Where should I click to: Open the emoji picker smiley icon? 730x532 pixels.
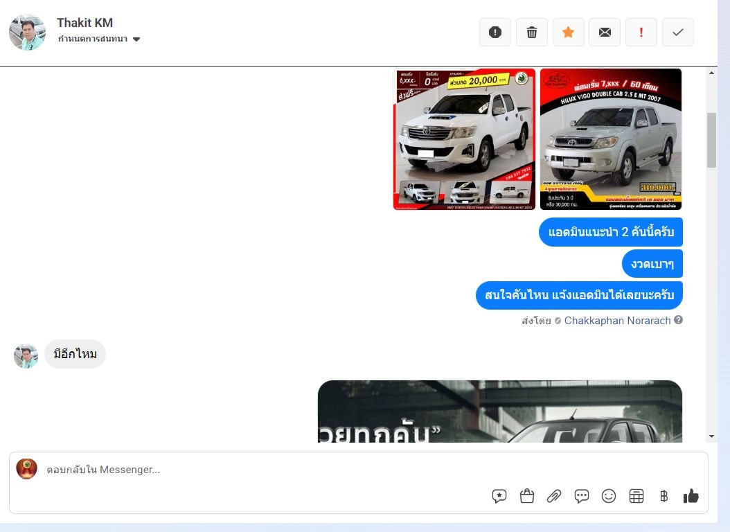coord(609,496)
